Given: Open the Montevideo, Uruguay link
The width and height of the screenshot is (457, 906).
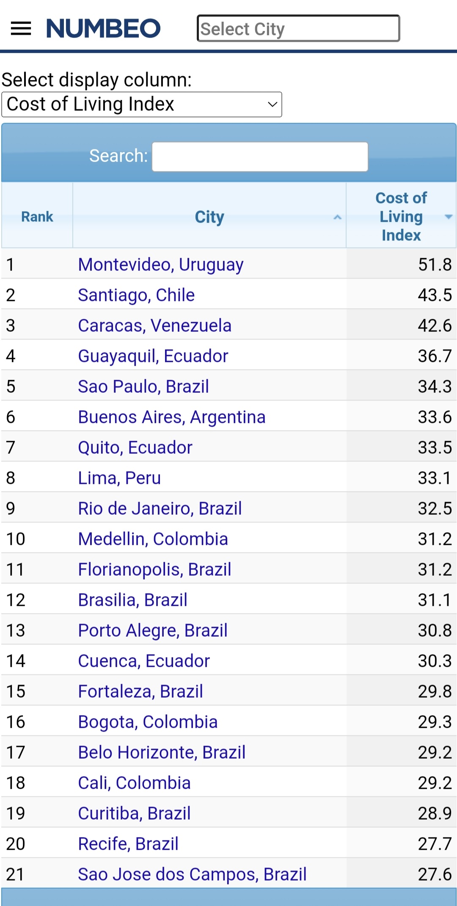Looking at the screenshot, I should (x=161, y=265).
